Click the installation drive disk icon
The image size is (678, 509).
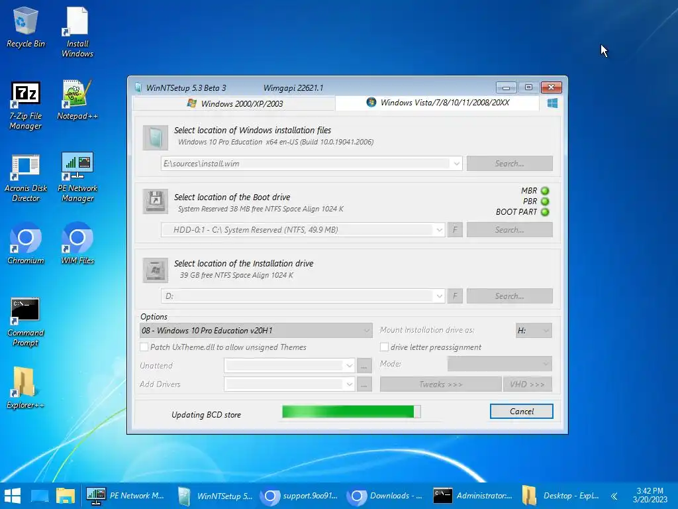click(155, 270)
